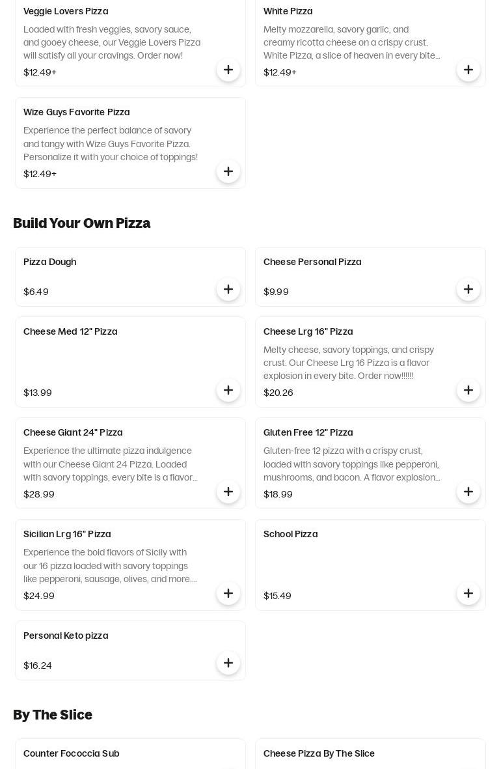Add Personal Keto pizza plus icon
Viewport: 501px width, 769px height.
click(x=228, y=663)
